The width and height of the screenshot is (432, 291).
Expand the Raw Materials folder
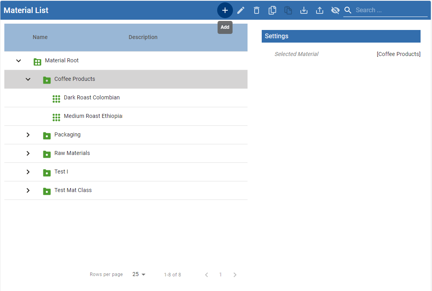pos(28,153)
